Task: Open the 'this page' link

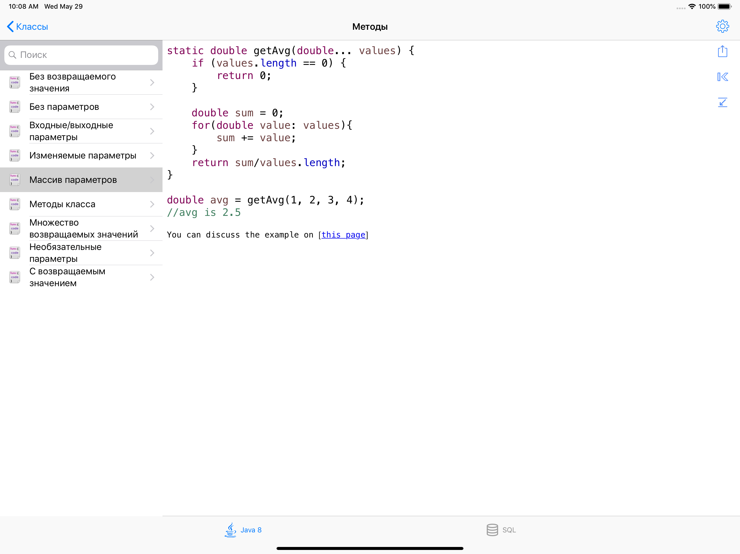Action: [x=343, y=235]
